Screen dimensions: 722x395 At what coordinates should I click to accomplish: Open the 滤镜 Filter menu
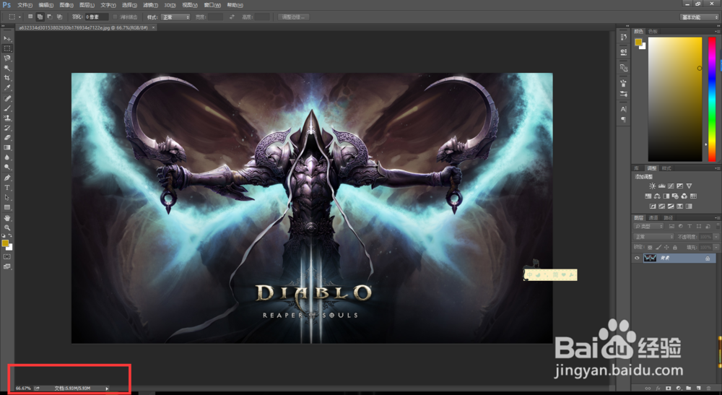tap(150, 5)
